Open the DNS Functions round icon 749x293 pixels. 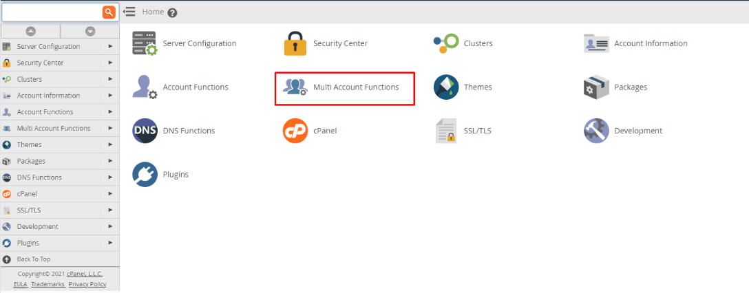pyautogui.click(x=145, y=131)
